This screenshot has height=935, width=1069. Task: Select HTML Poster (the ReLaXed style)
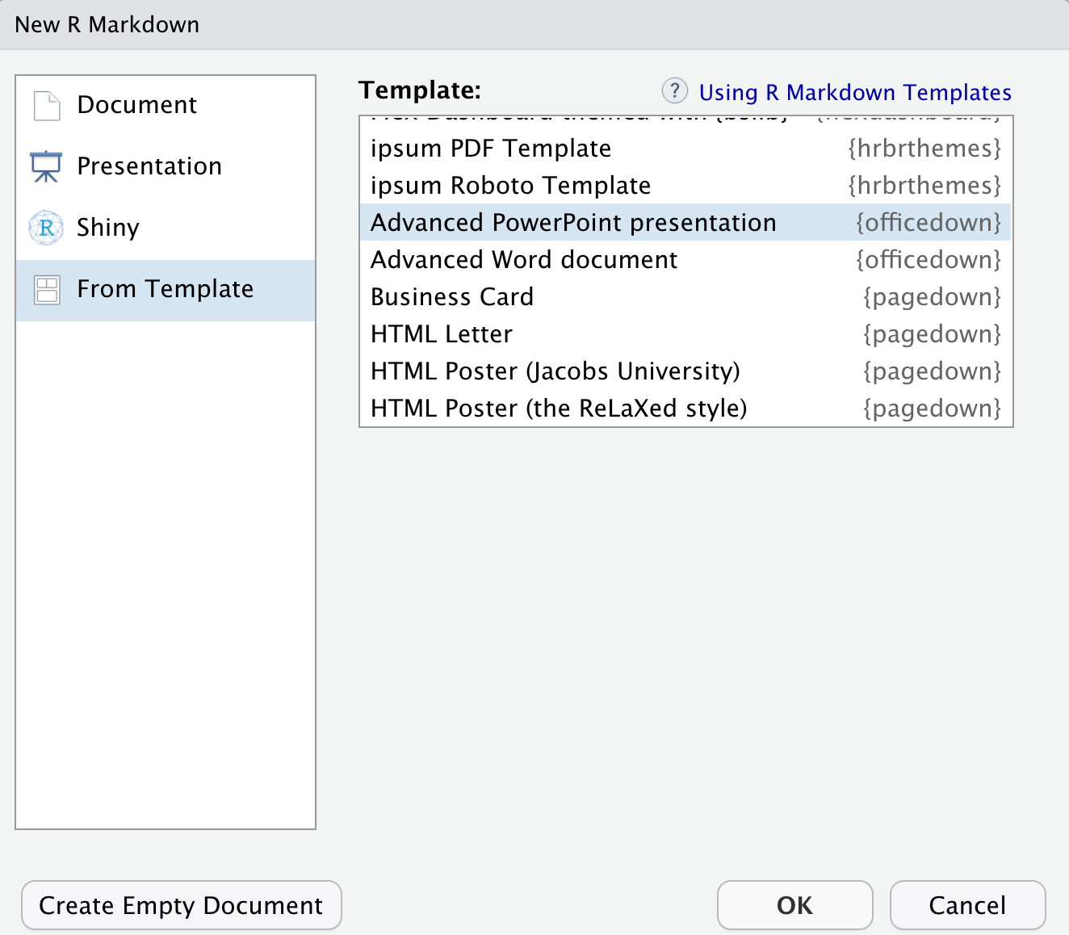(x=685, y=409)
